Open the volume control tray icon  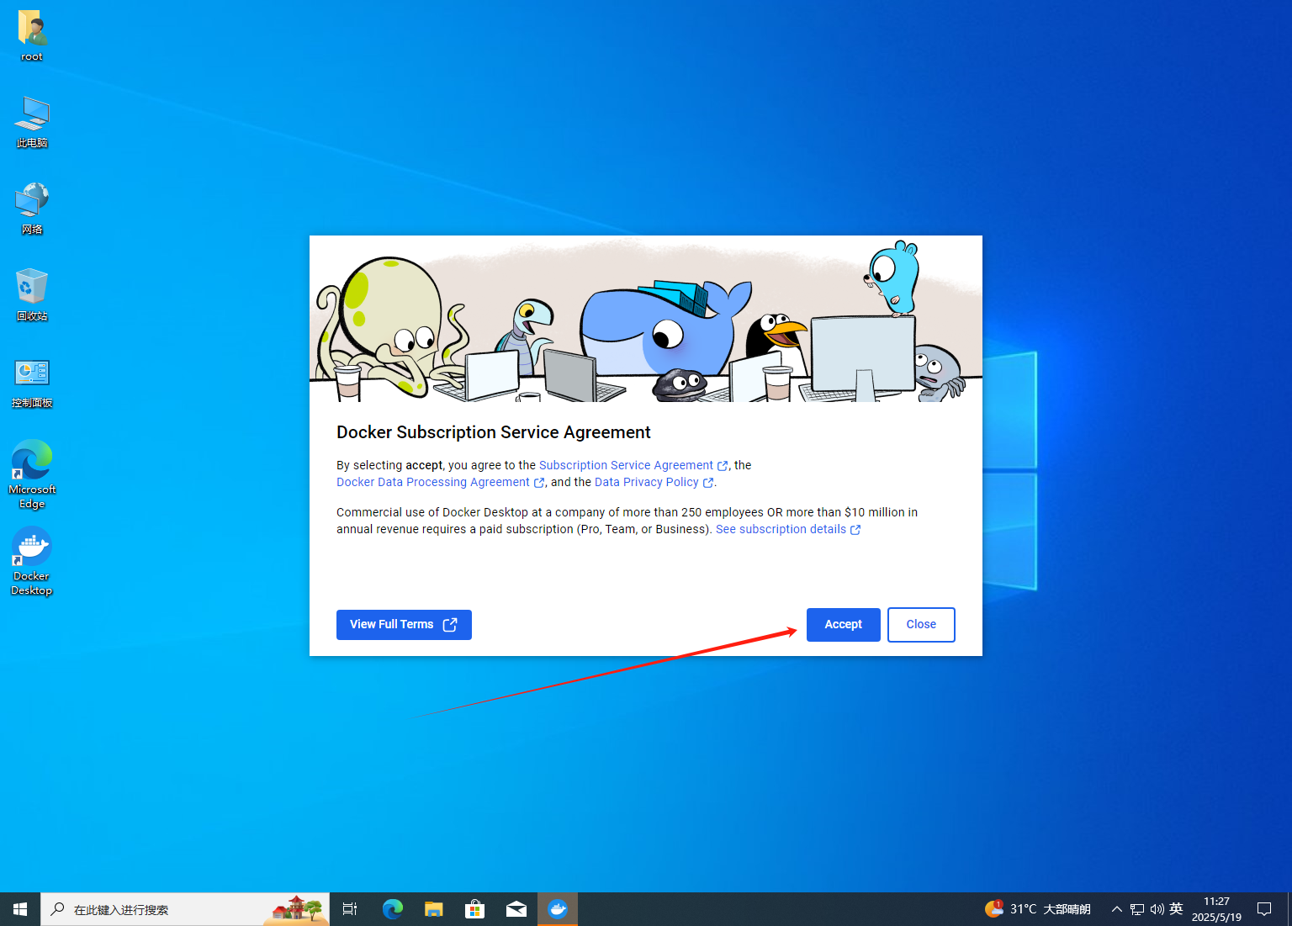(1157, 909)
